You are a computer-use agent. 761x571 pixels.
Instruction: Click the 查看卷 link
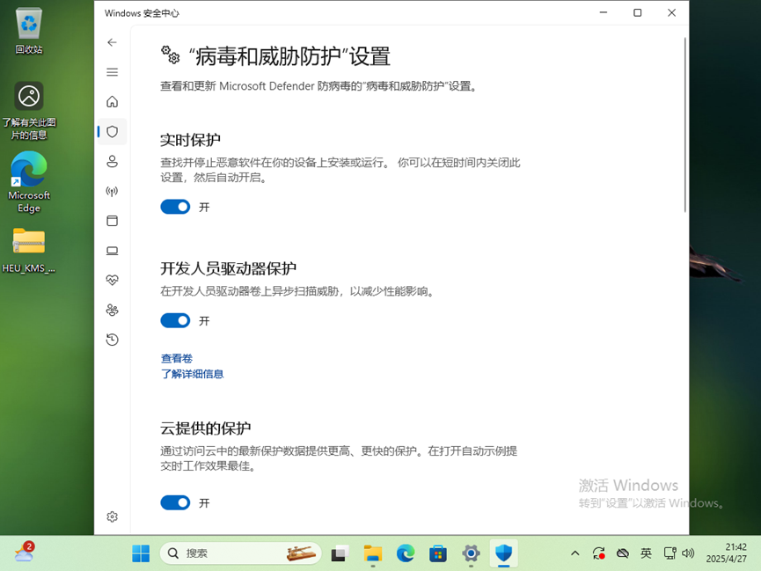pos(176,358)
